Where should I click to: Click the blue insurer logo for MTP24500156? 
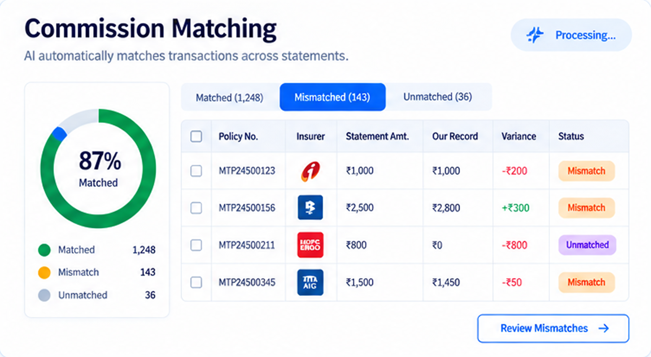310,207
